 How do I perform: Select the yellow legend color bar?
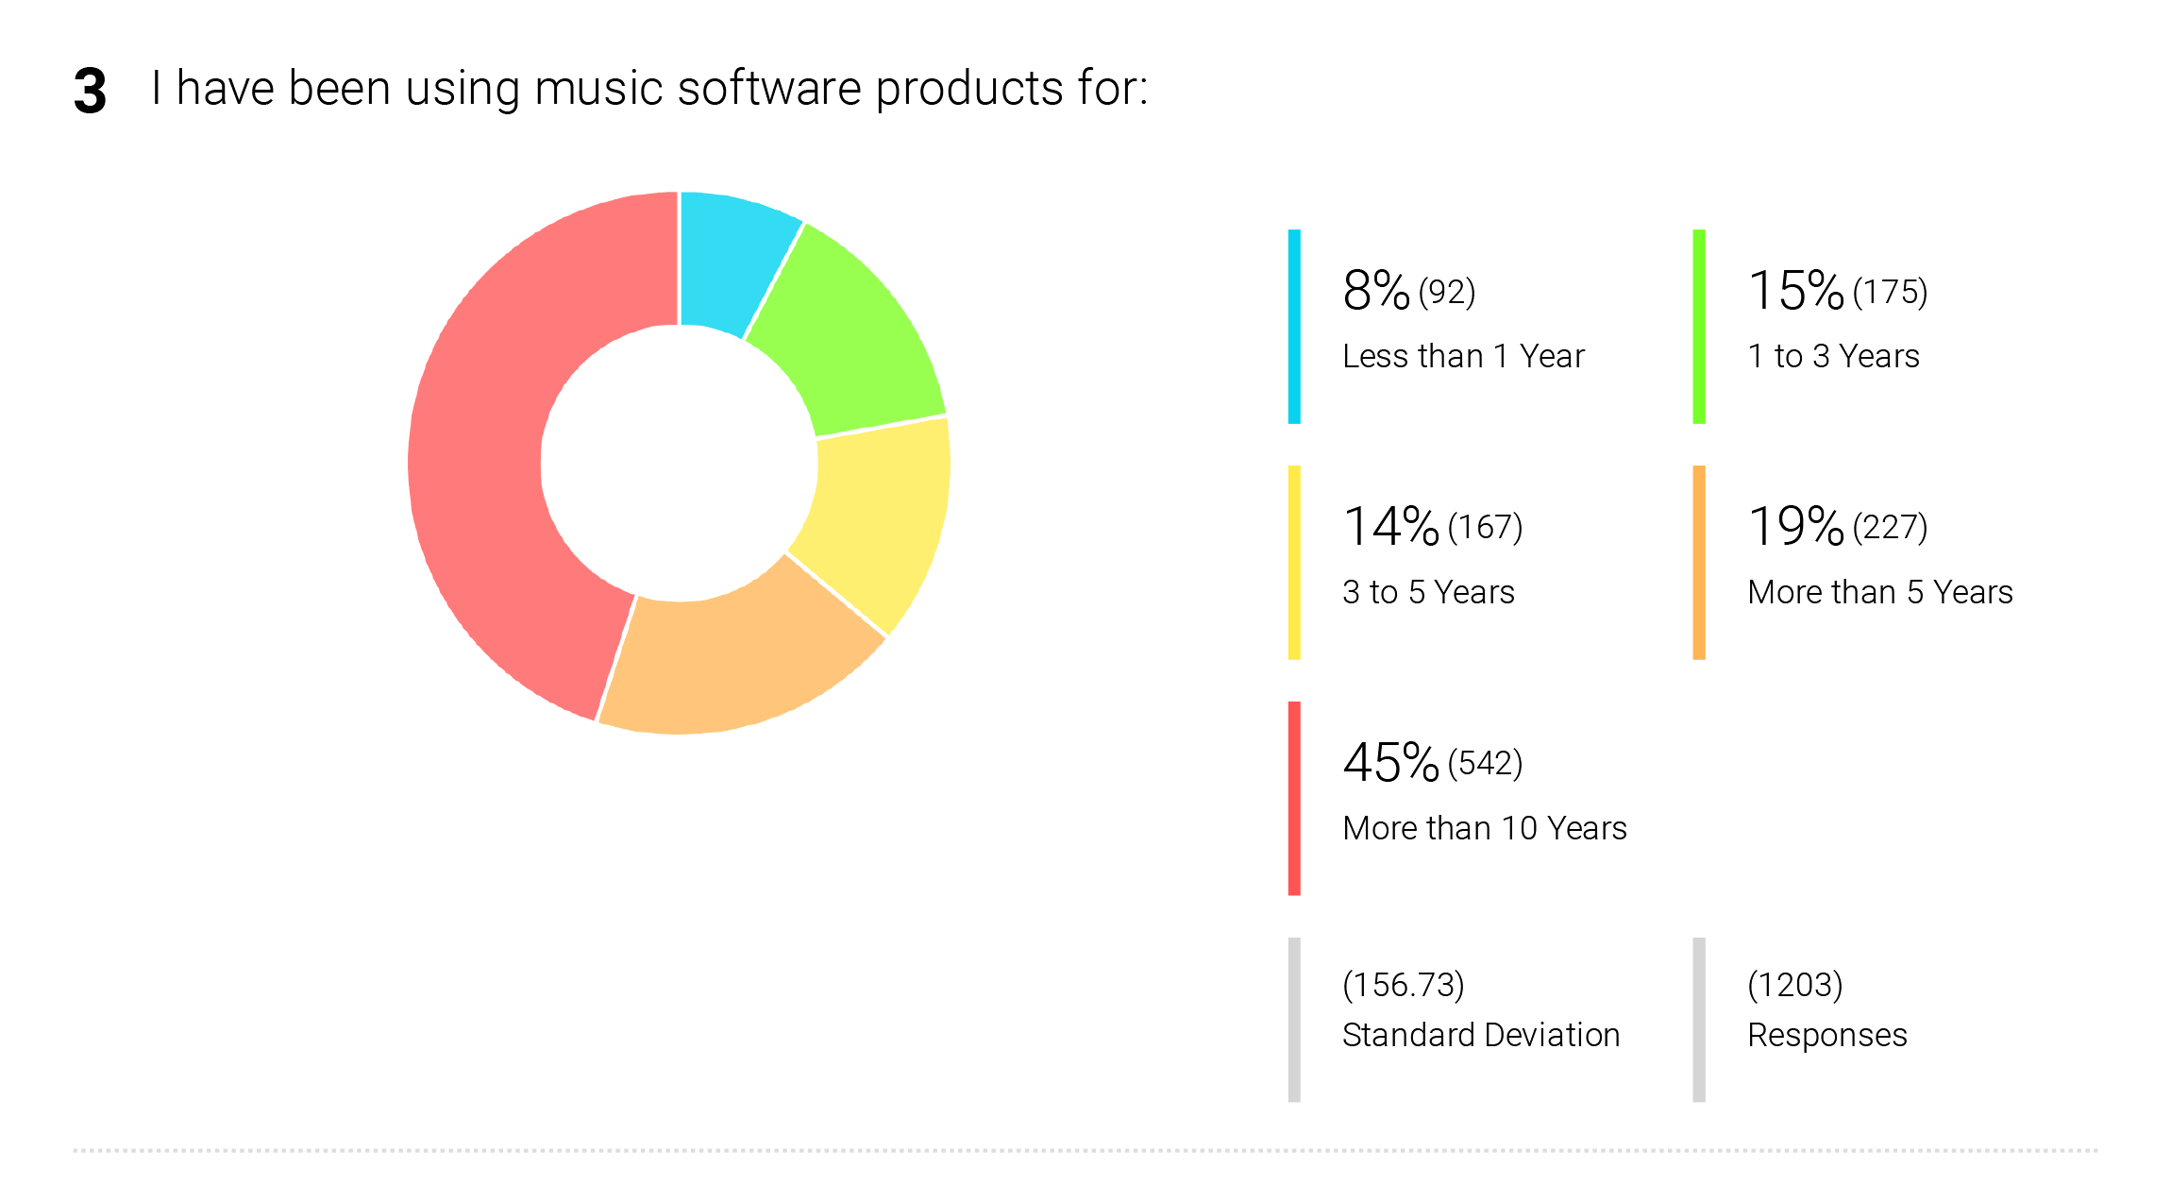tap(1294, 563)
